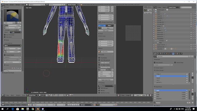Click the armature icon of ToonDadRig
Image resolution: width=197 pixels, height=111 pixels.
[x=156, y=39]
